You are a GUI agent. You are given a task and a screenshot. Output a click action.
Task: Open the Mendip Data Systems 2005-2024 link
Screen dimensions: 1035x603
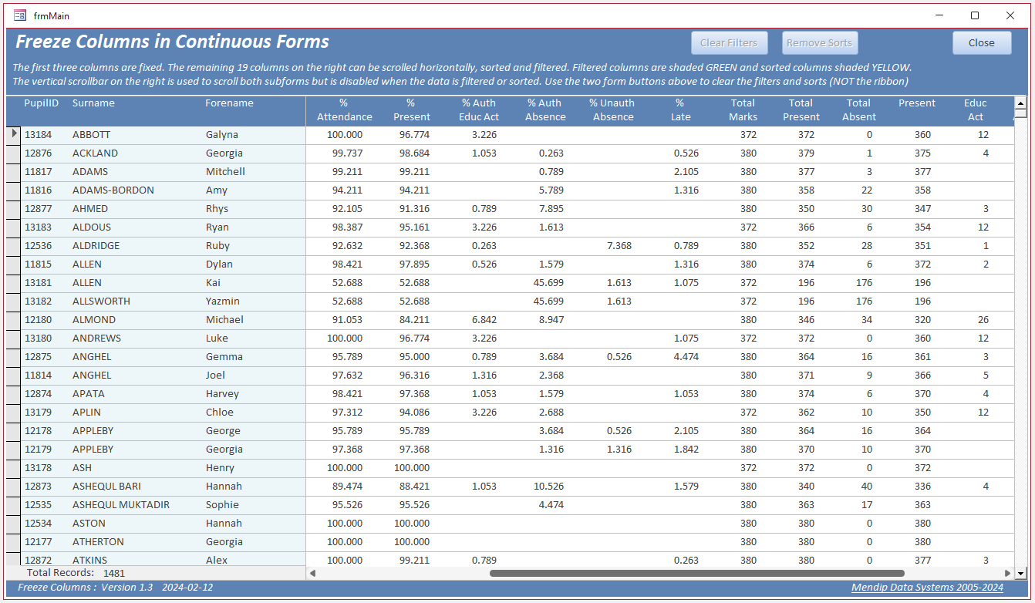tap(927, 588)
